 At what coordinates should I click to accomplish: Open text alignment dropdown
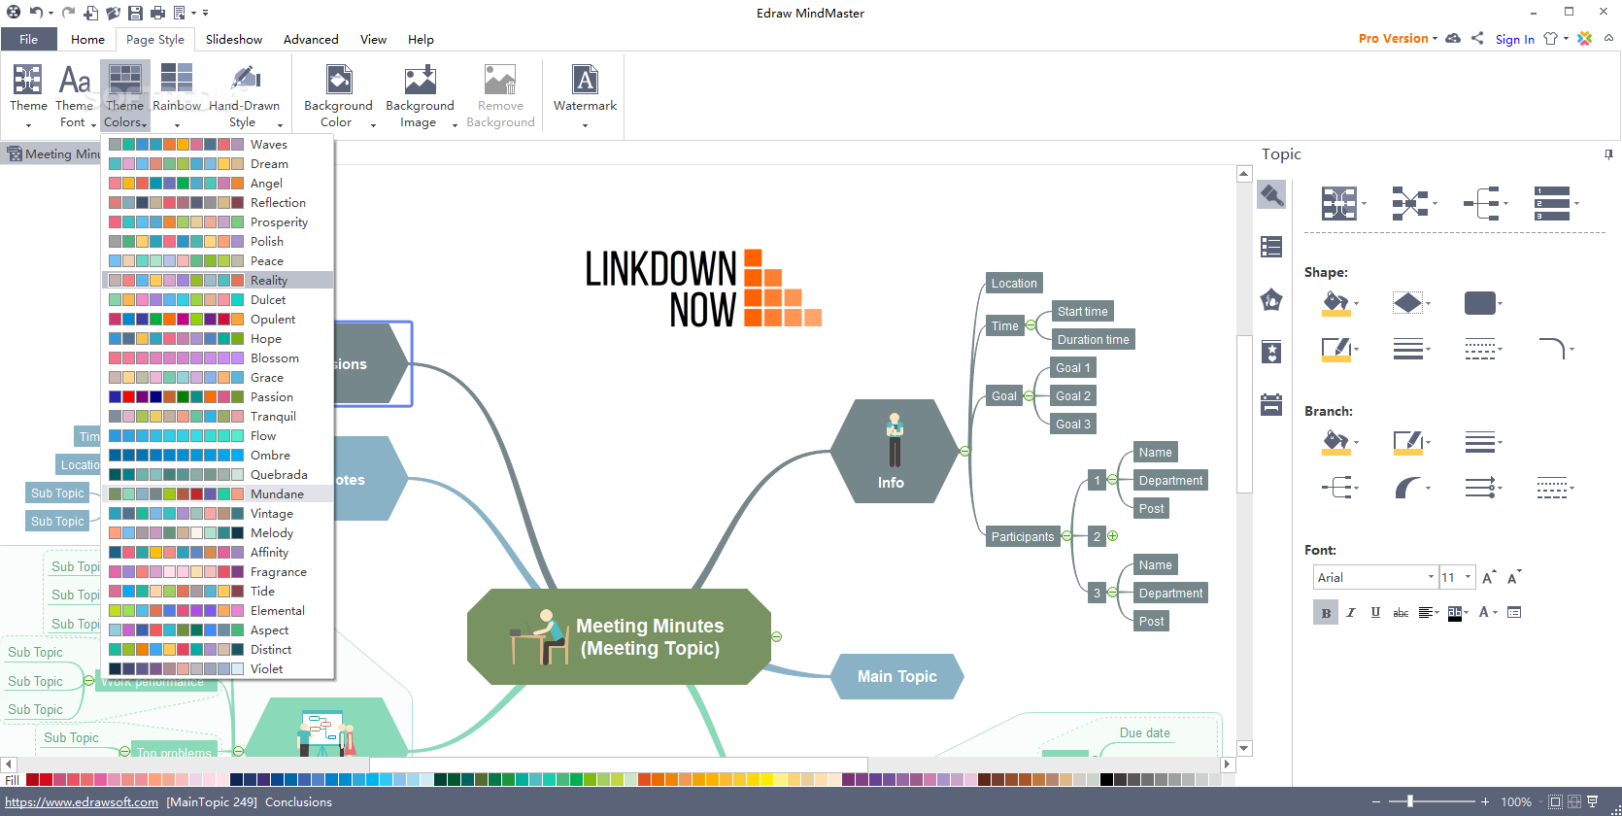(x=1429, y=612)
